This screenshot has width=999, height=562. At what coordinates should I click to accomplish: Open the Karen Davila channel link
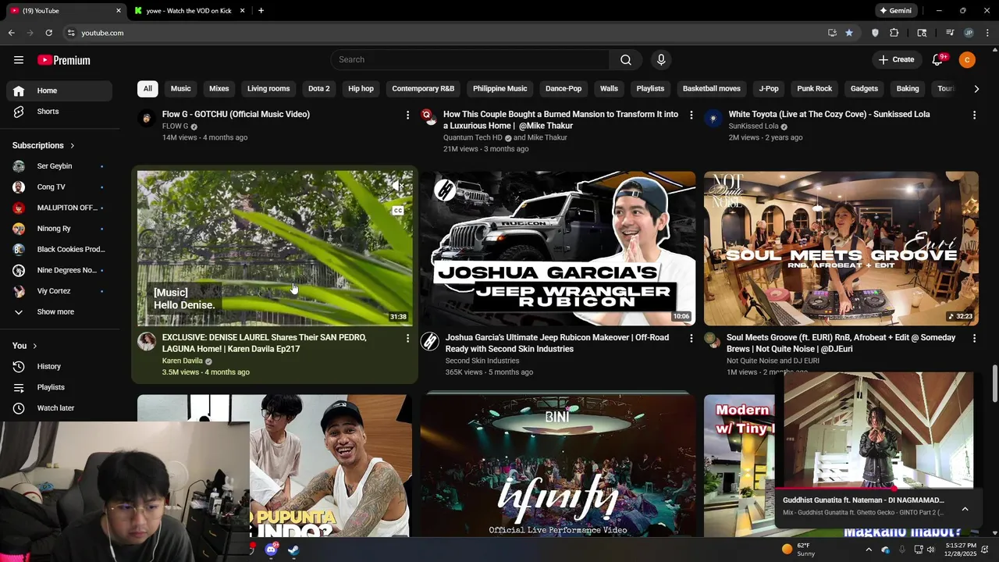[x=182, y=361]
